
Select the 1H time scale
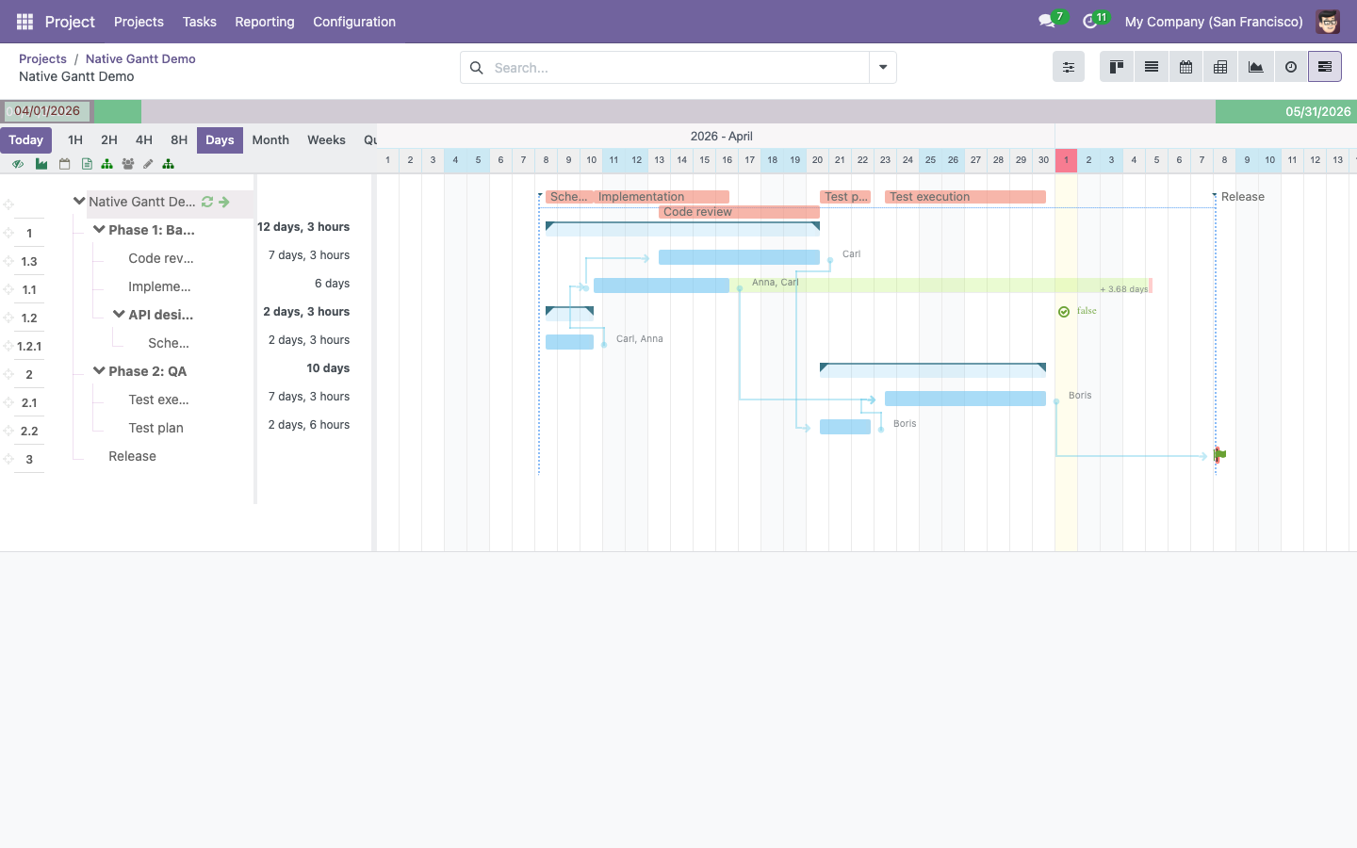[75, 139]
